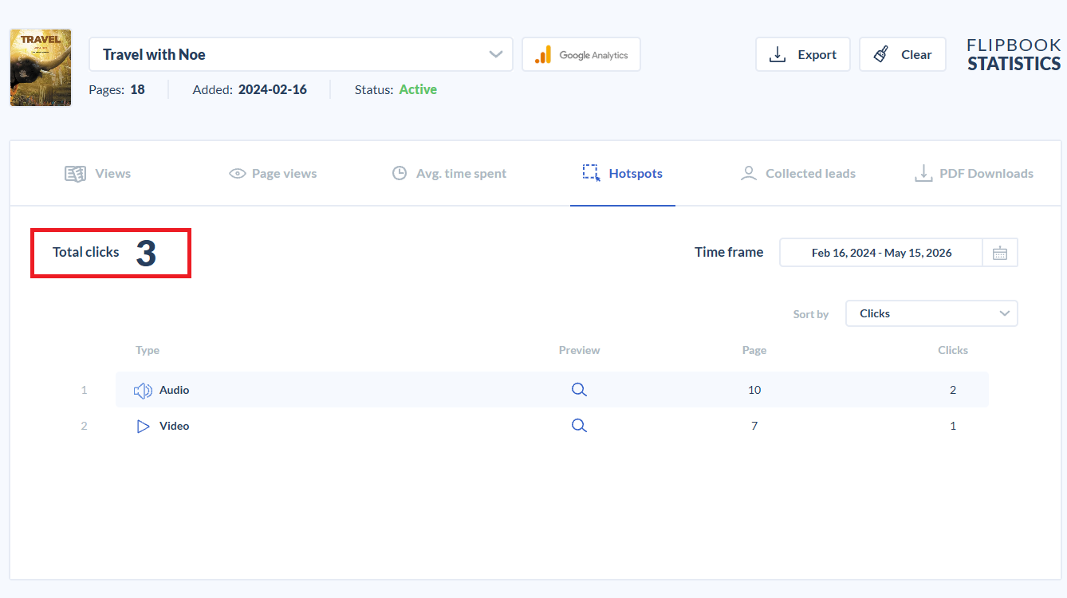Click the Preview column header

coord(579,350)
